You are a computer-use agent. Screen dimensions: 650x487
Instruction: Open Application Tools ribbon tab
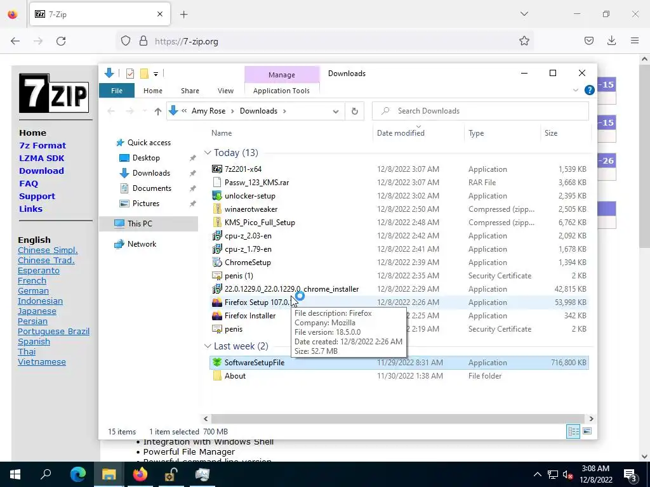click(281, 91)
